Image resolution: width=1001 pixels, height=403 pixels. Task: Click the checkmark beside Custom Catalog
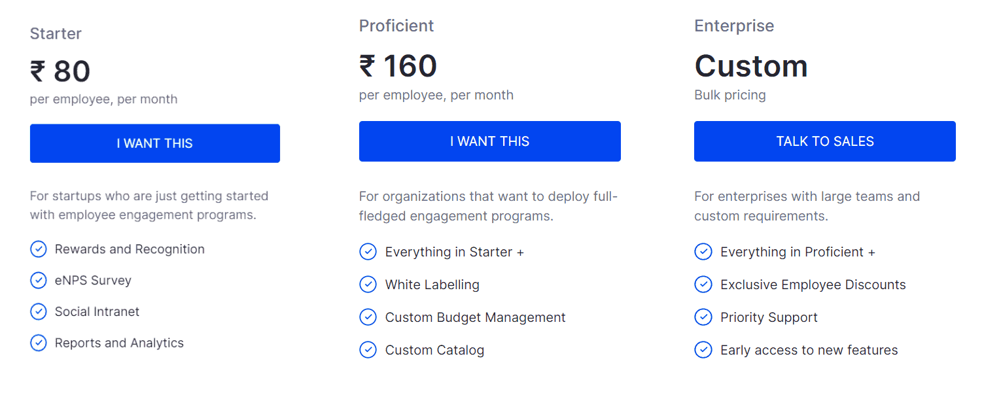(368, 349)
